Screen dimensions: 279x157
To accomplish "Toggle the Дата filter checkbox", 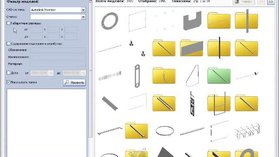I will [8, 73].
